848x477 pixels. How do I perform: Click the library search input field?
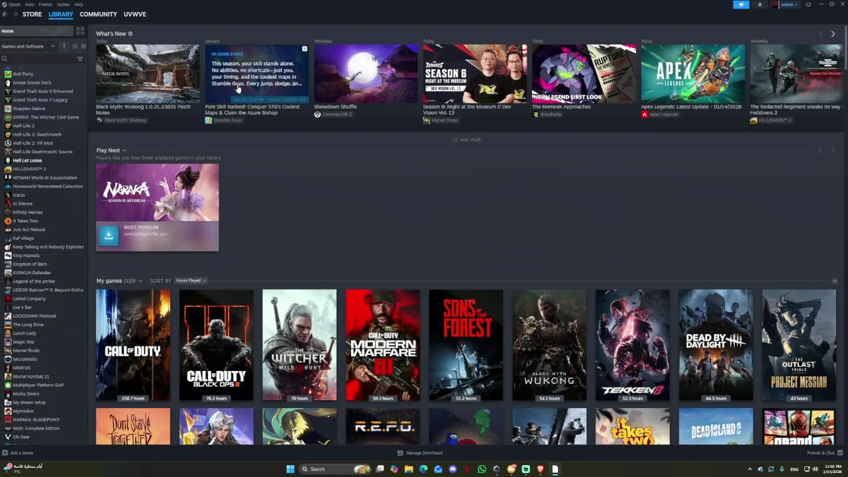[x=41, y=59]
